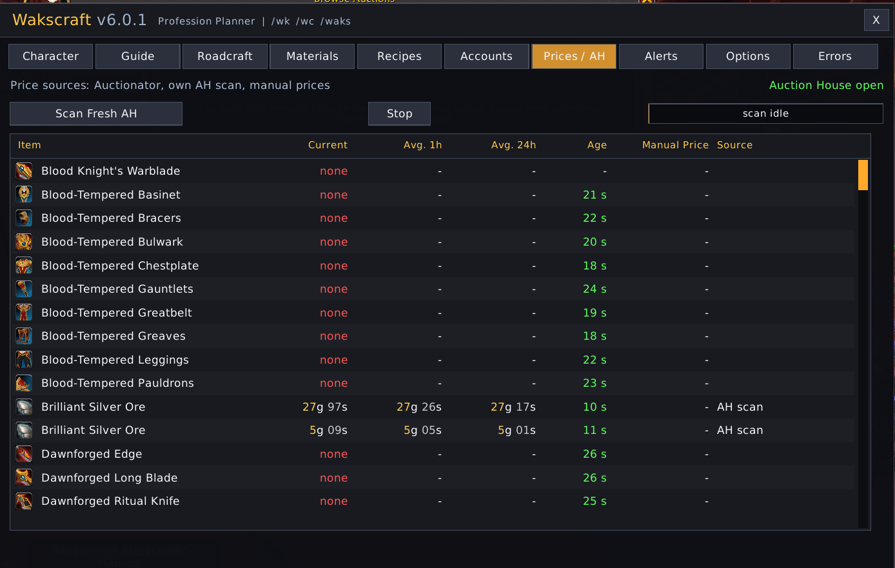Switch to the Guide tab
The height and width of the screenshot is (568, 895).
click(137, 56)
